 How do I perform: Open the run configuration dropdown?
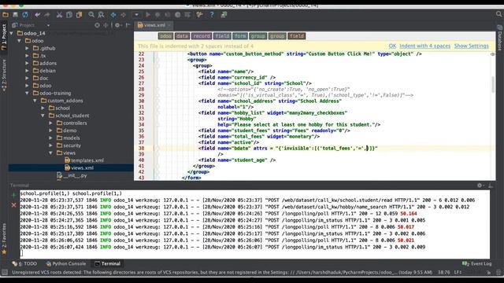tap(136, 15)
